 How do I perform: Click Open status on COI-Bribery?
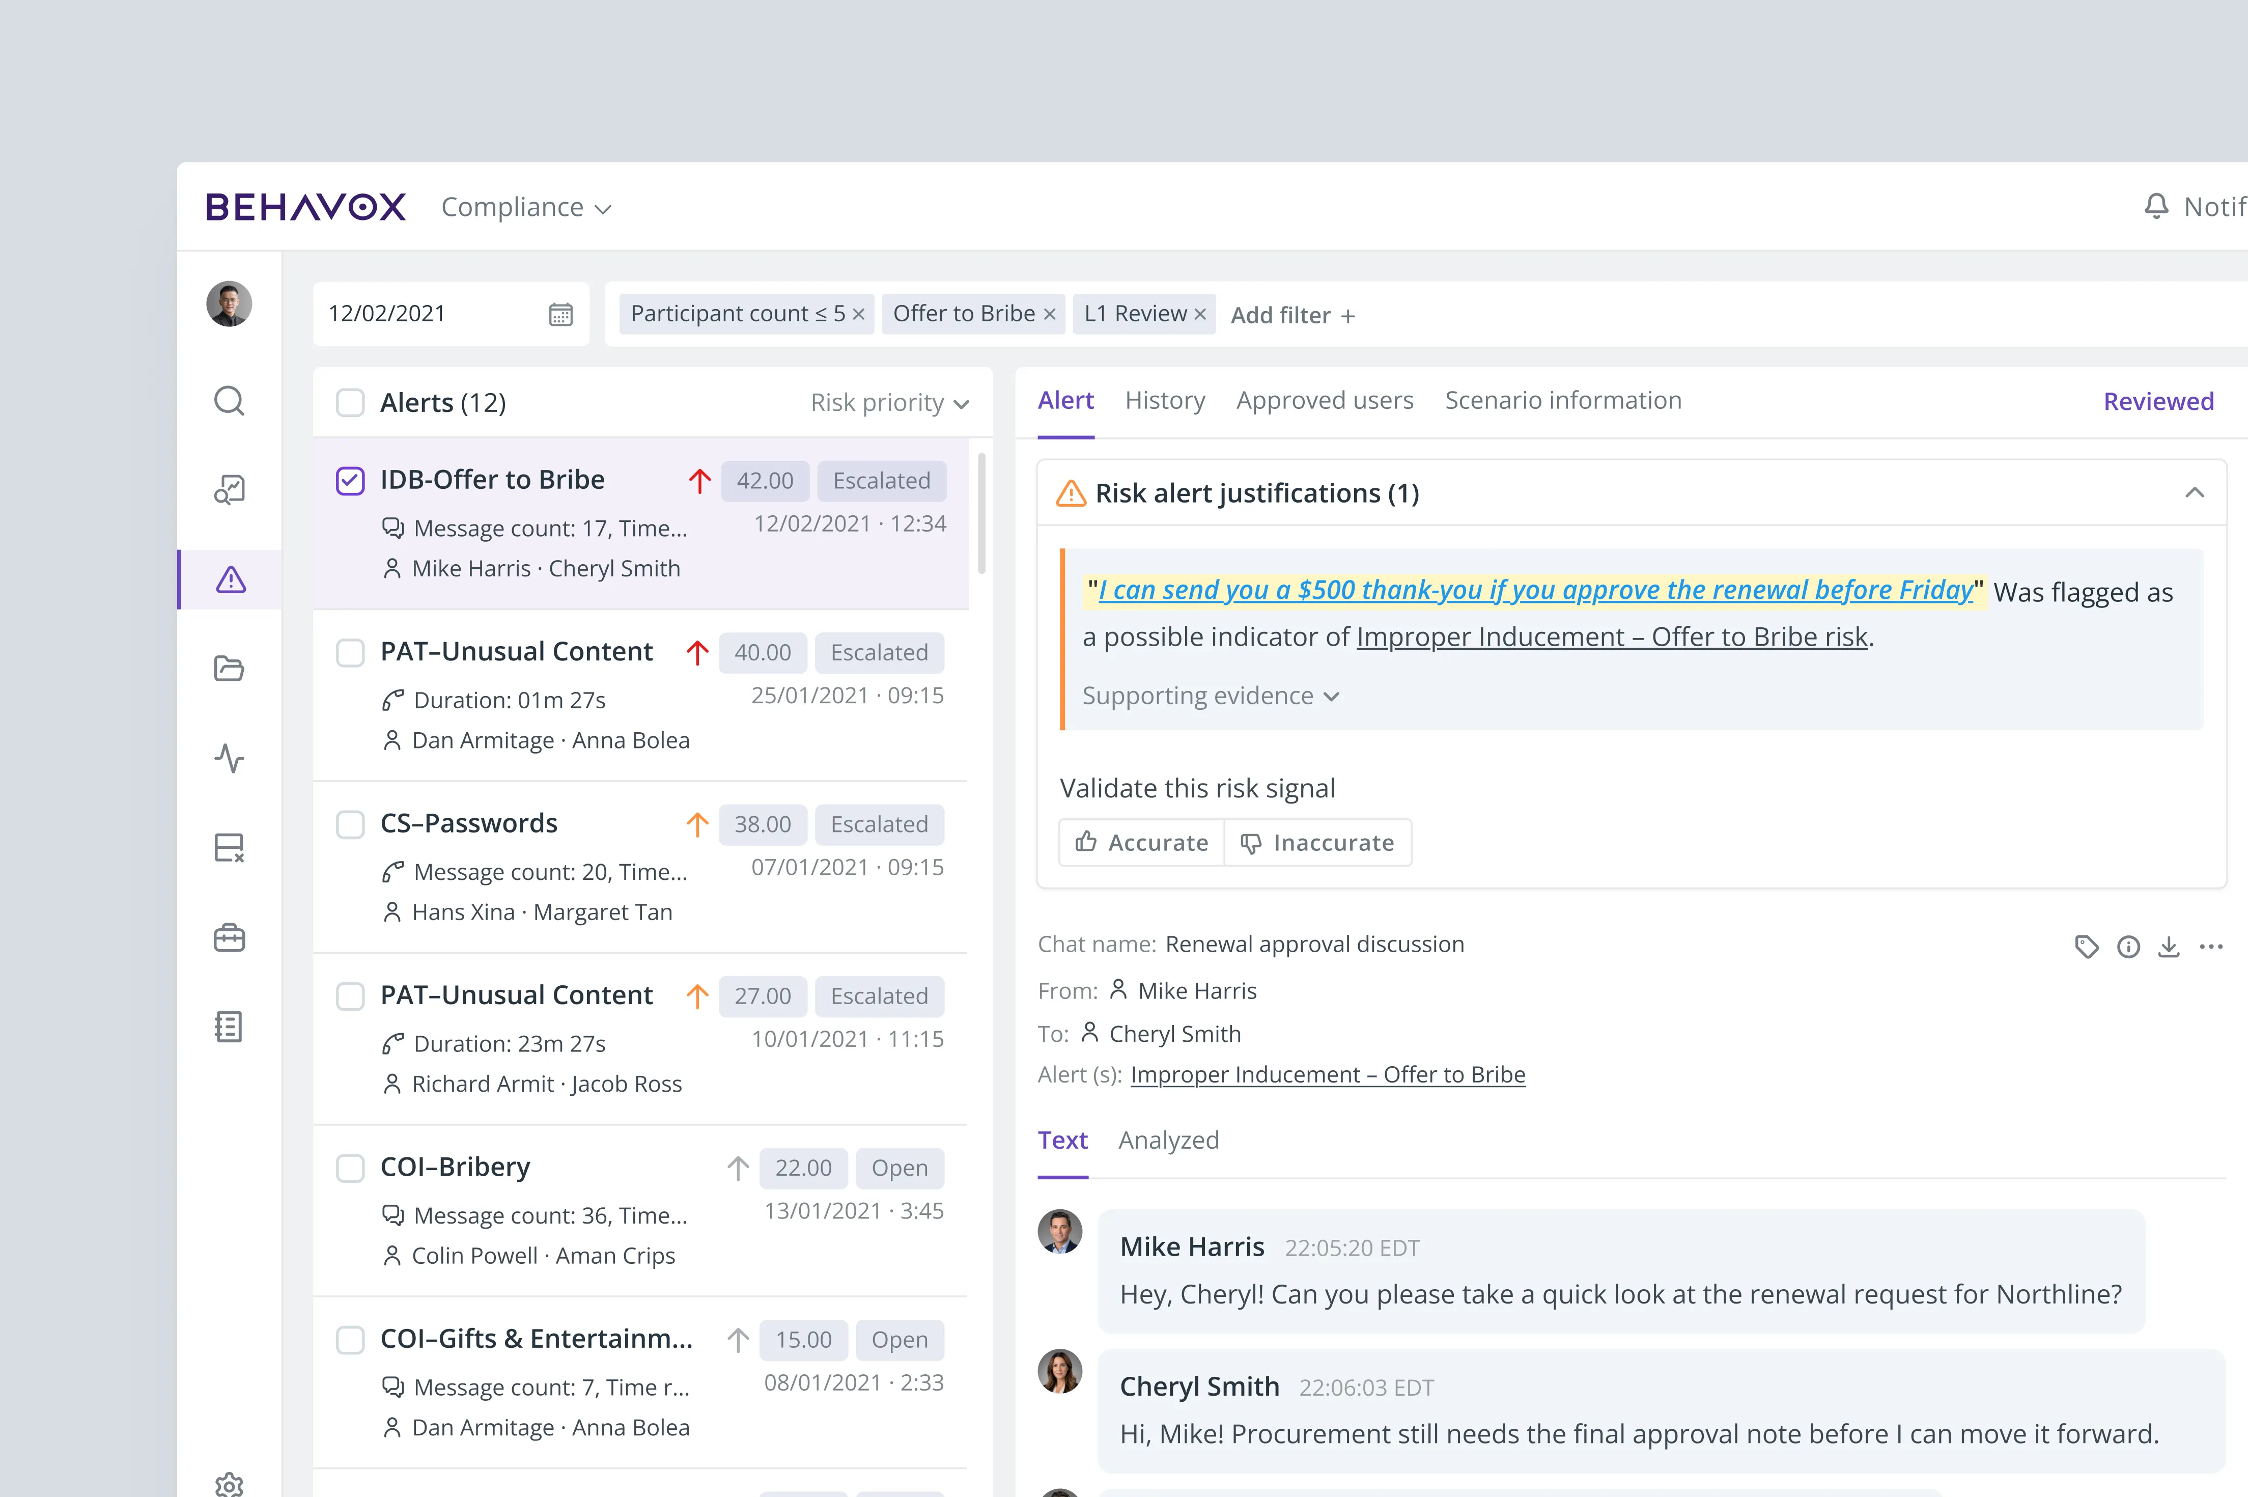899,1168
